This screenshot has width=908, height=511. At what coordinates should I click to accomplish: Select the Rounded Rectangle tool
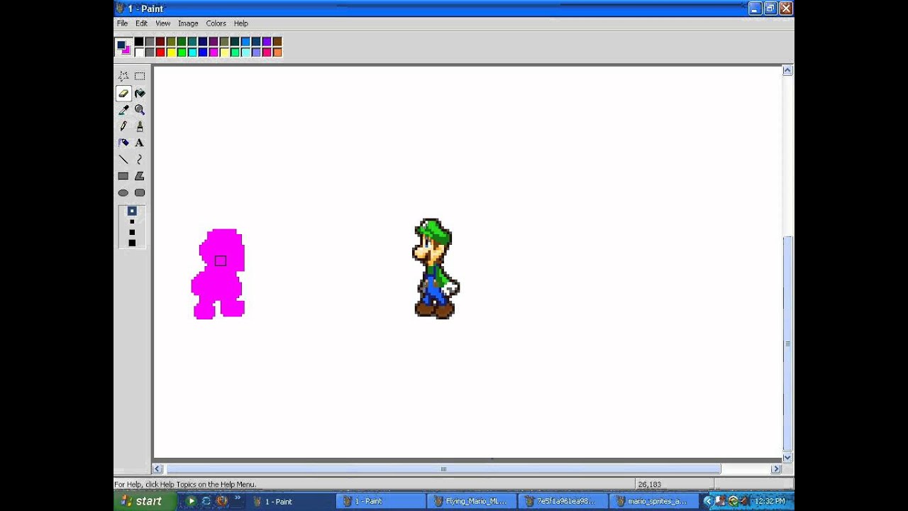(x=140, y=192)
